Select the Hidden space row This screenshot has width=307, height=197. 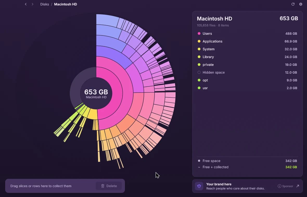247,72
